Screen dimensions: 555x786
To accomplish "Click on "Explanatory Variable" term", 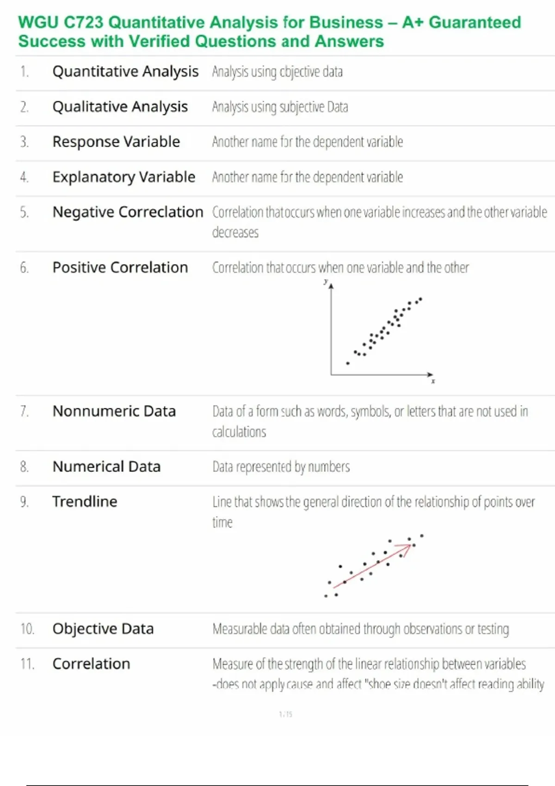I will pyautogui.click(x=123, y=177).
